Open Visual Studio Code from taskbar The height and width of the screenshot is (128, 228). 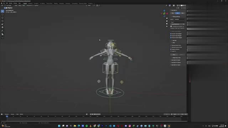point(110,126)
